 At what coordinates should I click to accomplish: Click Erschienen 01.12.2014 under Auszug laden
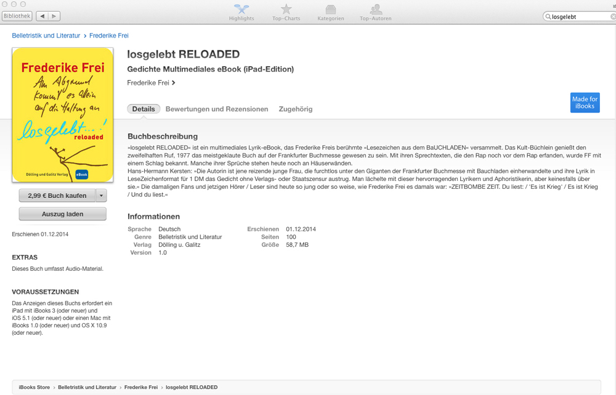coord(40,234)
